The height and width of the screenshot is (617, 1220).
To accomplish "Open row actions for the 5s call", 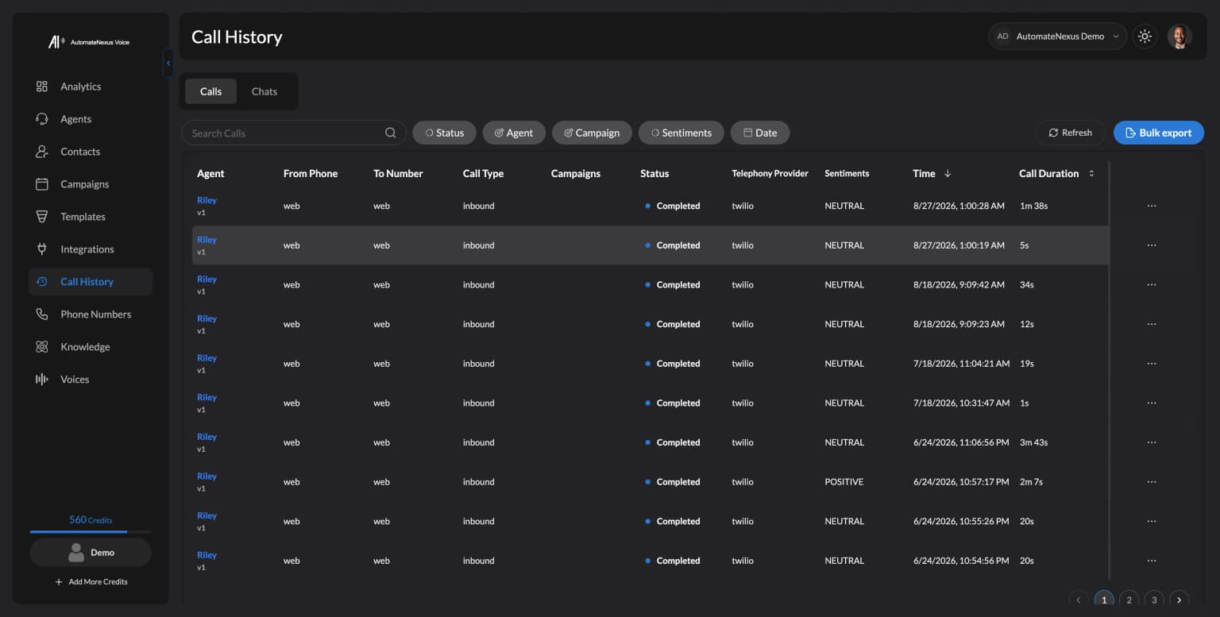I will [x=1152, y=245].
